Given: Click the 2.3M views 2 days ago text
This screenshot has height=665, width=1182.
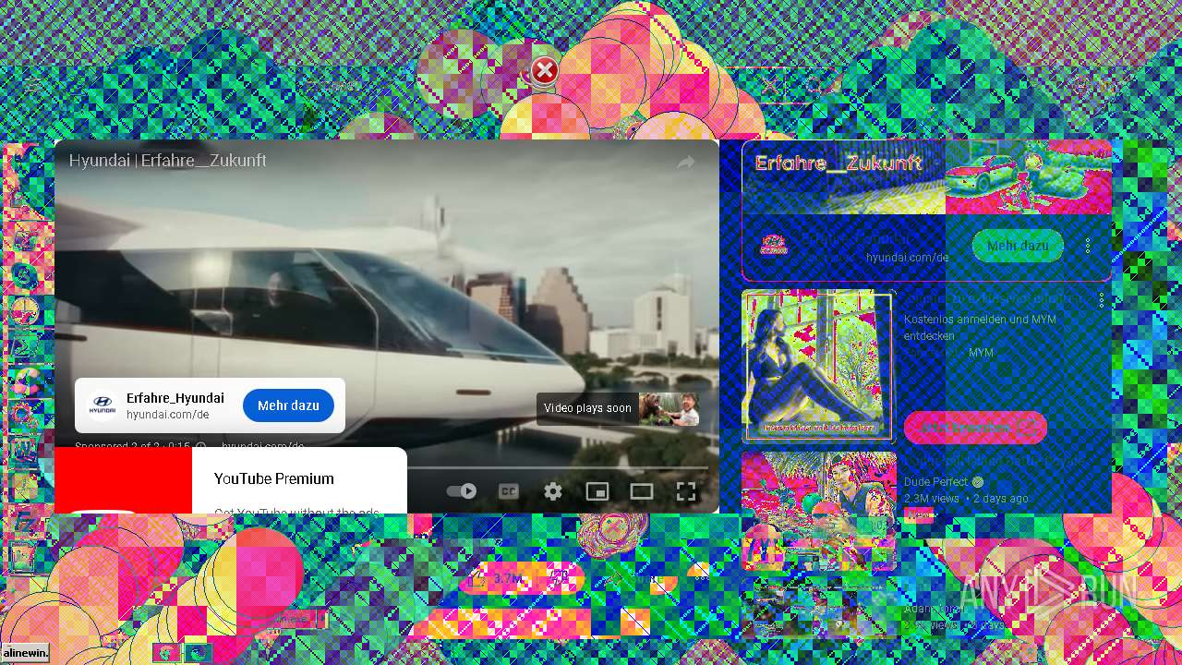Looking at the screenshot, I should (966, 498).
